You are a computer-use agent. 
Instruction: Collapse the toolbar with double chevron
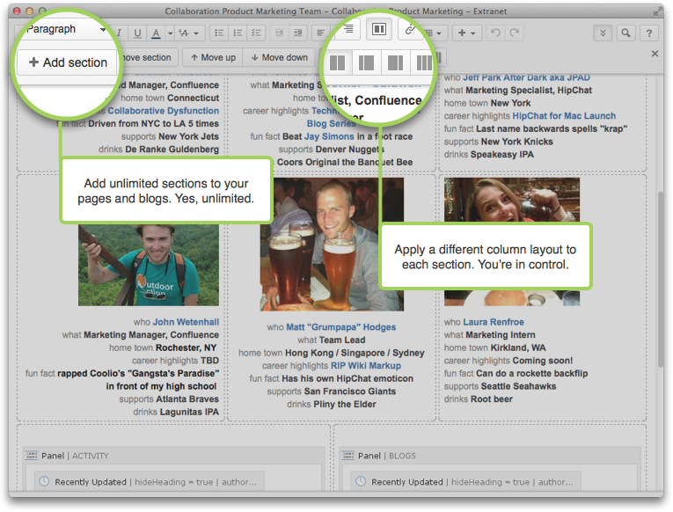[603, 33]
